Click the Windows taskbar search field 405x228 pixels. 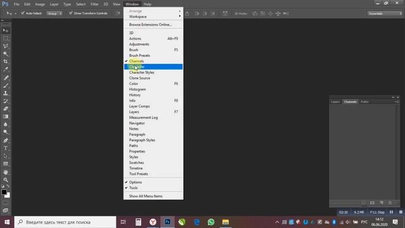click(x=65, y=222)
